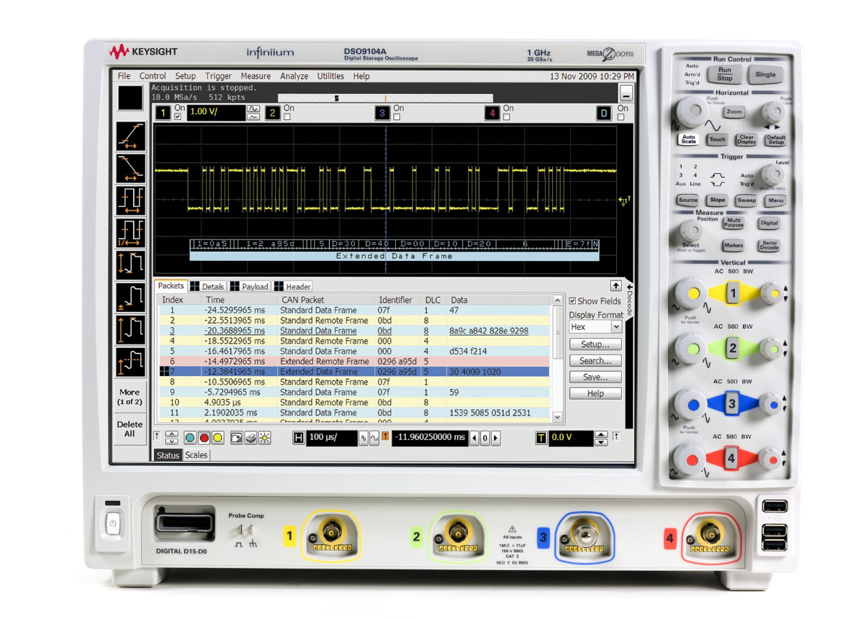Screen dimensions: 861x619
Task: Enable channel 4 On checkbox
Action: pyautogui.click(x=507, y=116)
